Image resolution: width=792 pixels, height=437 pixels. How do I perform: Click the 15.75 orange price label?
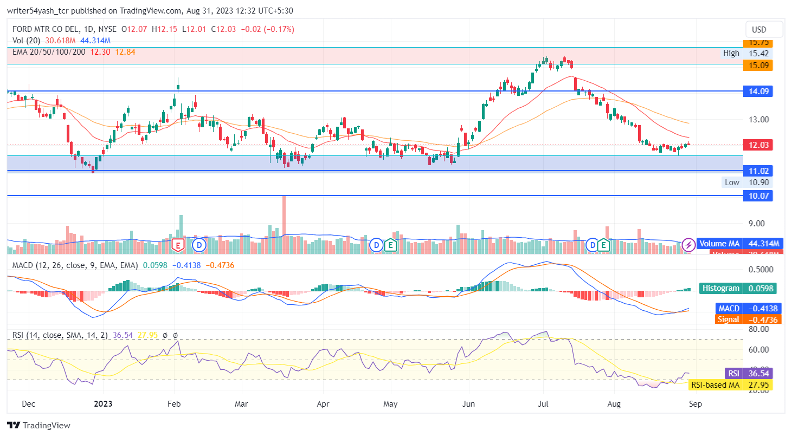757,43
